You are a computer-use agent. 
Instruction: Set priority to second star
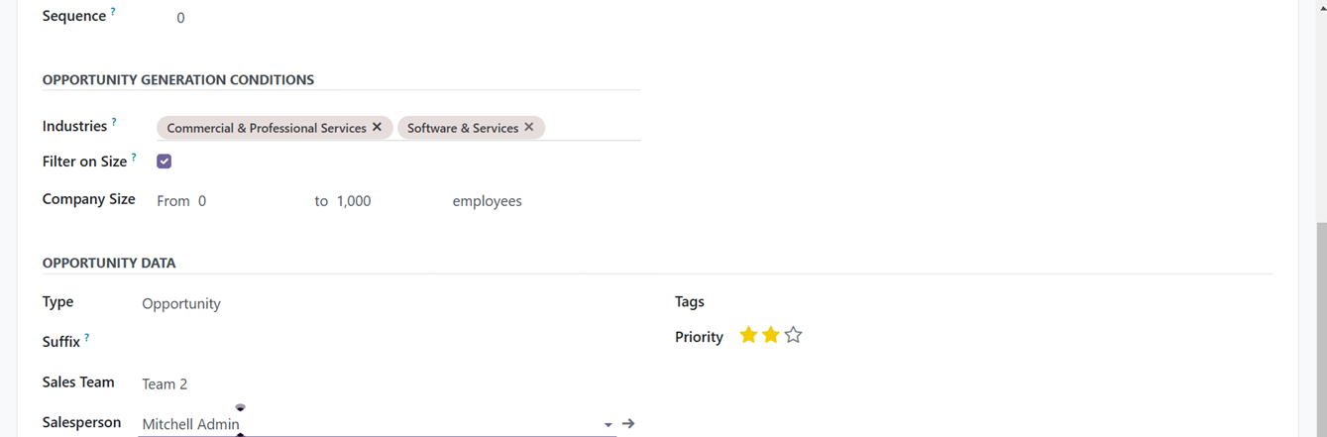tap(771, 336)
